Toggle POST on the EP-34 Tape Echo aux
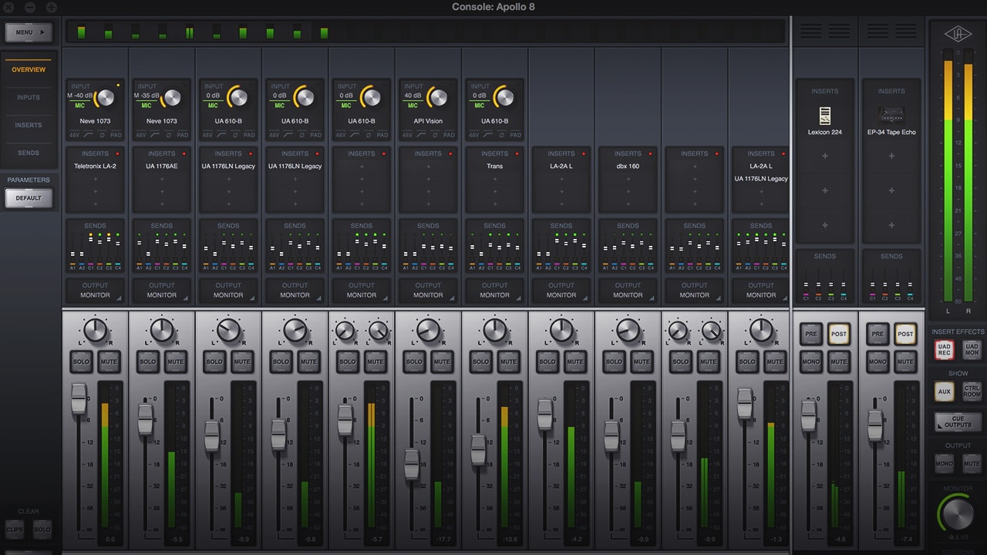This screenshot has width=987, height=555. [x=905, y=334]
